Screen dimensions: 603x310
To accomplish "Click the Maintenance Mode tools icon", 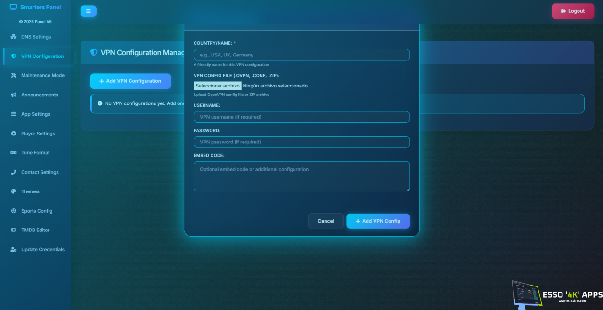I will tap(14, 75).
